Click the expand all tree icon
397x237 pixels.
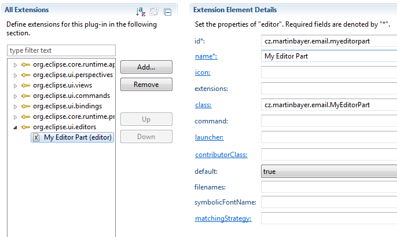pos(154,12)
